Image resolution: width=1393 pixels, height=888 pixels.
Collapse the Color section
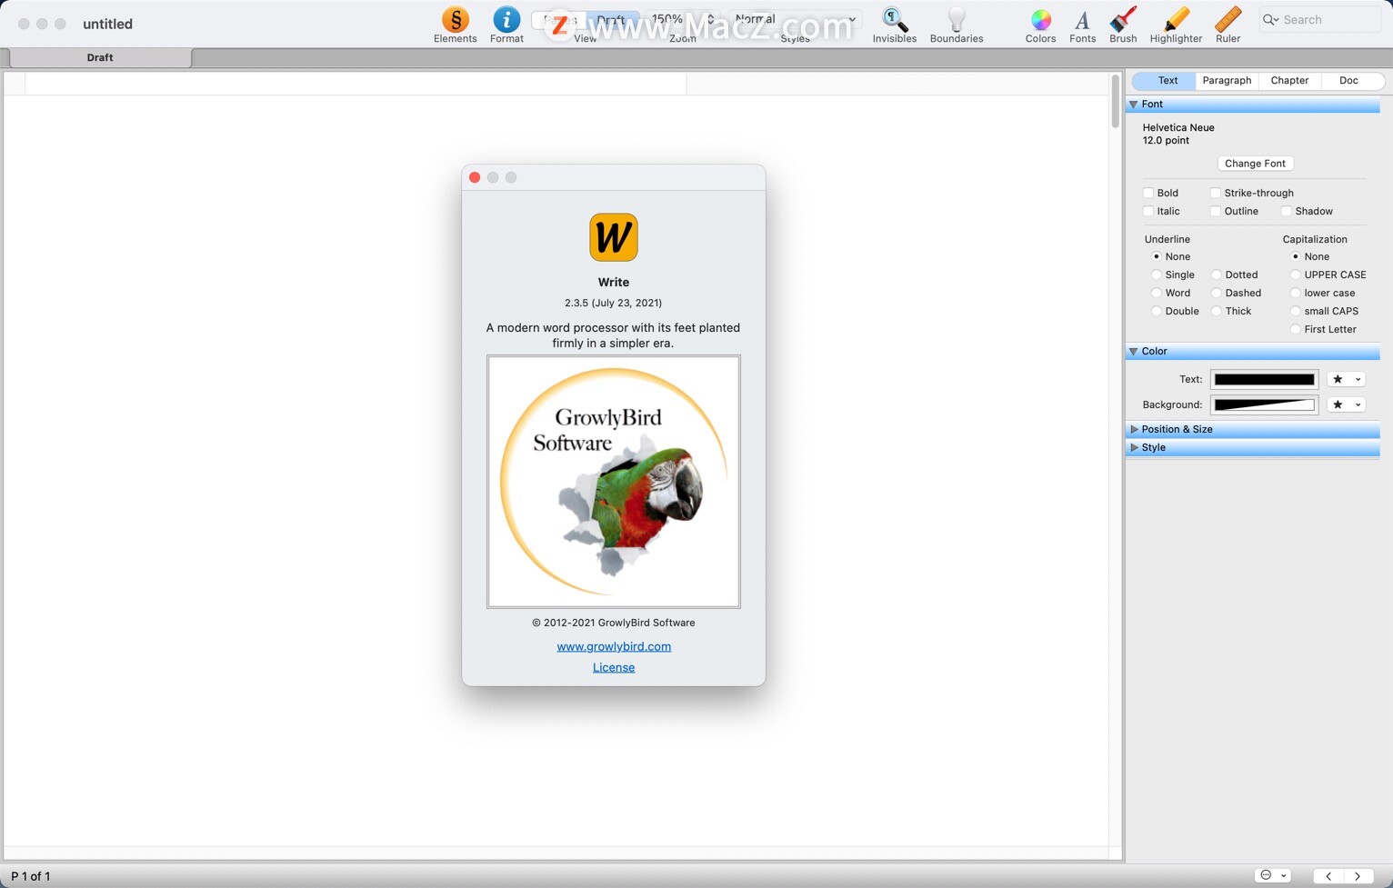[x=1134, y=351]
